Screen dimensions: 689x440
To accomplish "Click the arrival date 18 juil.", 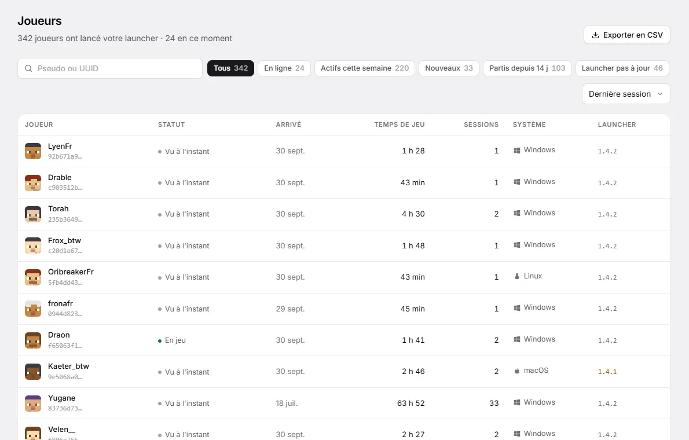I will coord(287,404).
